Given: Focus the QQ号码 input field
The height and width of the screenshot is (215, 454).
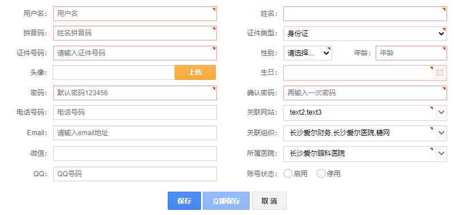Looking at the screenshot, I should click(135, 174).
